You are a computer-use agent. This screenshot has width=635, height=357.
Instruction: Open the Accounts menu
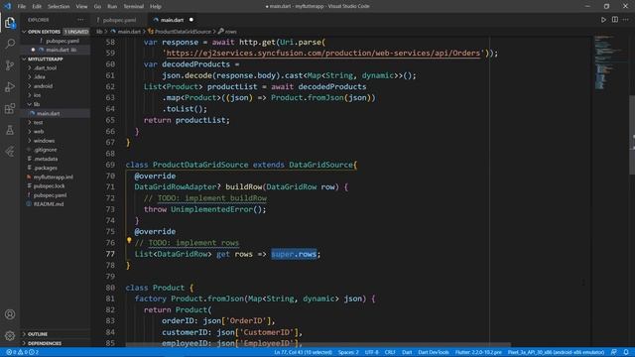pyautogui.click(x=10, y=314)
